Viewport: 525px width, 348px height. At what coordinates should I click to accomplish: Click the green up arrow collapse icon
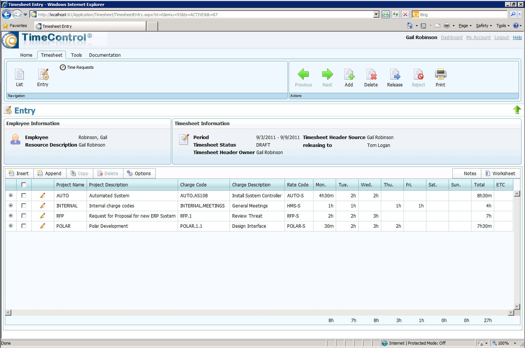pyautogui.click(x=517, y=110)
